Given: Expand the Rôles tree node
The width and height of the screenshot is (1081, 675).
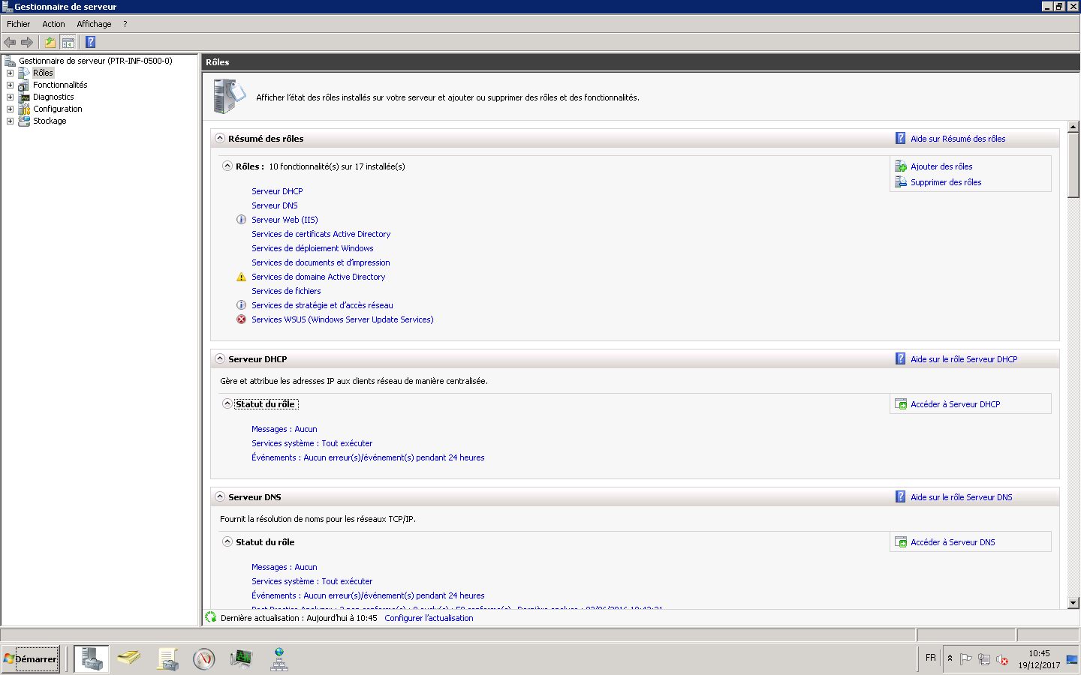Looking at the screenshot, I should (x=10, y=73).
